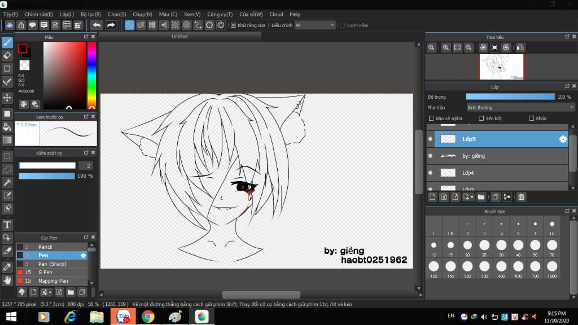The image size is (578, 325).
Task: Select the Magic Wand tool
Action: tap(7, 182)
